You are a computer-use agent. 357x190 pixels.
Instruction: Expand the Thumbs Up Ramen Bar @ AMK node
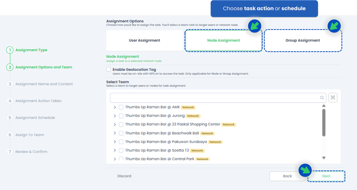(x=115, y=107)
